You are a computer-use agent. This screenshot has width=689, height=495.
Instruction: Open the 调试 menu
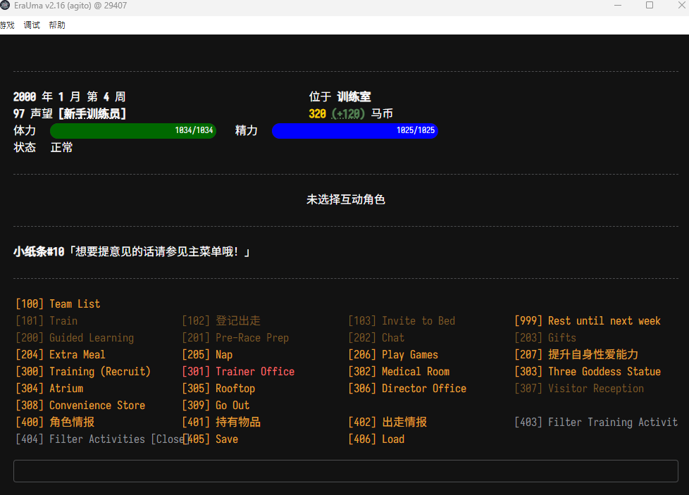pos(32,25)
